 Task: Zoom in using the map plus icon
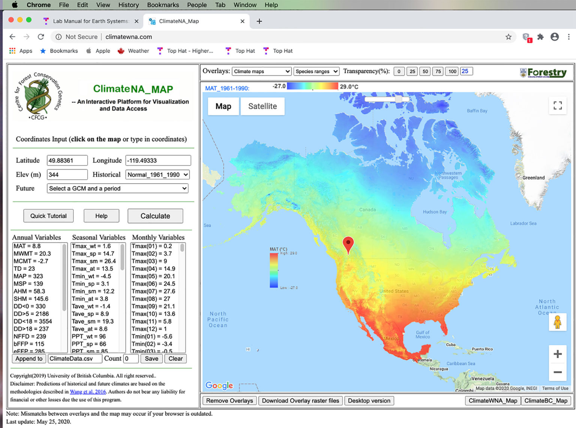click(558, 353)
